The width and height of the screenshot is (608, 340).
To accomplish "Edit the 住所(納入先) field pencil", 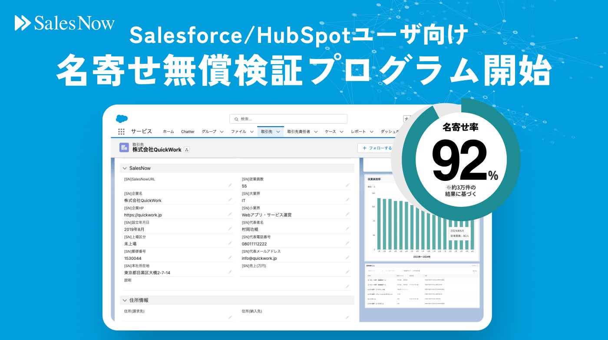I will [347, 317].
